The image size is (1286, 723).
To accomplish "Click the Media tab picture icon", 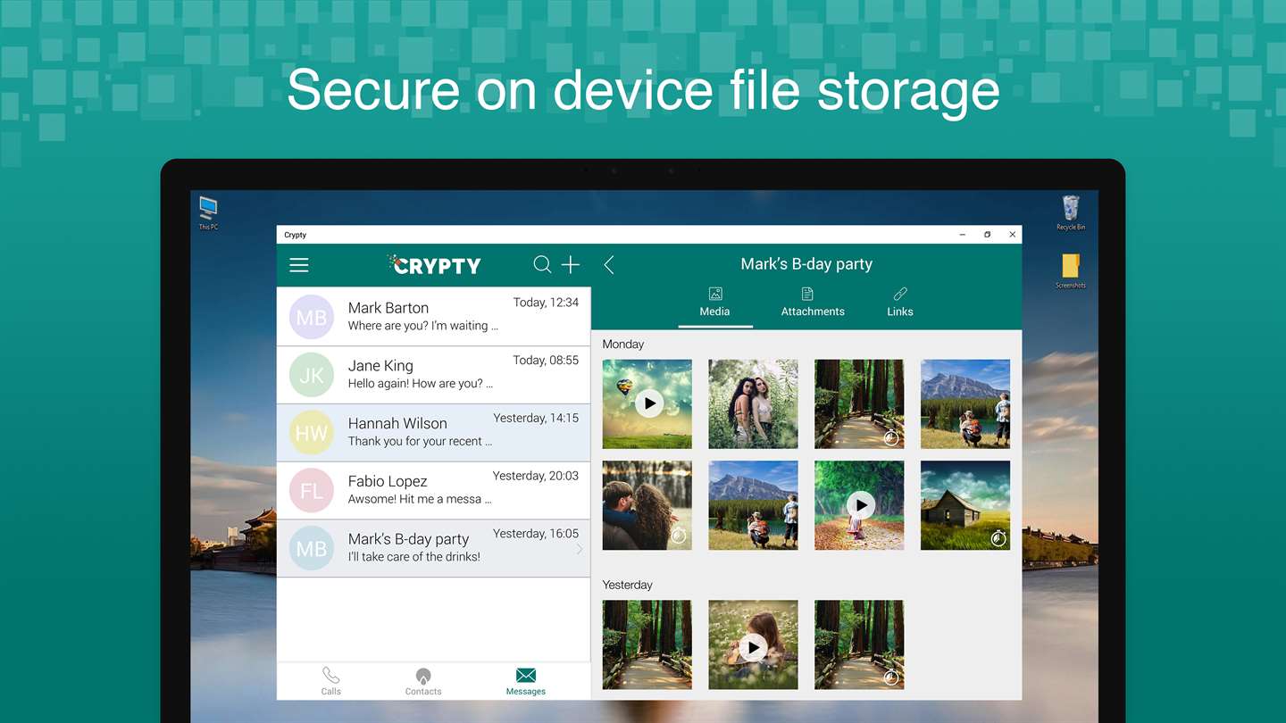I will click(x=715, y=294).
